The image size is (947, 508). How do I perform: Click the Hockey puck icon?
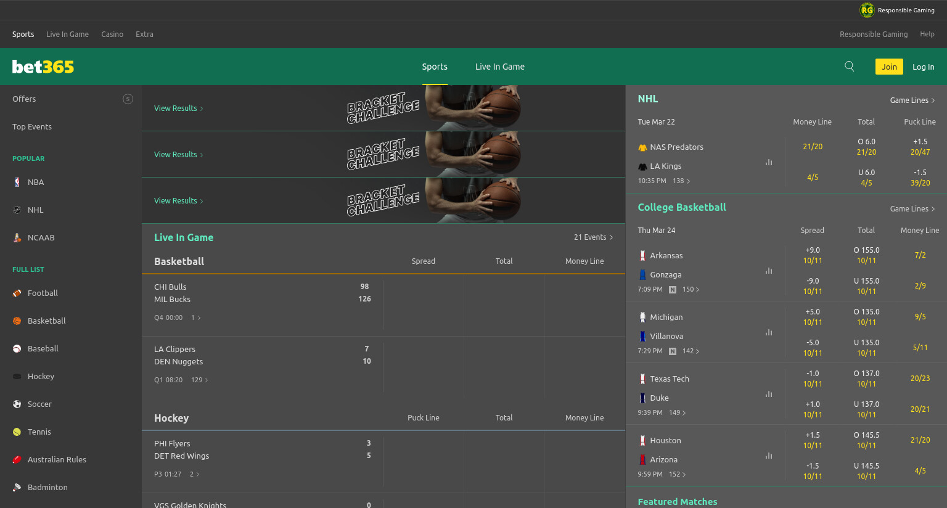point(17,376)
